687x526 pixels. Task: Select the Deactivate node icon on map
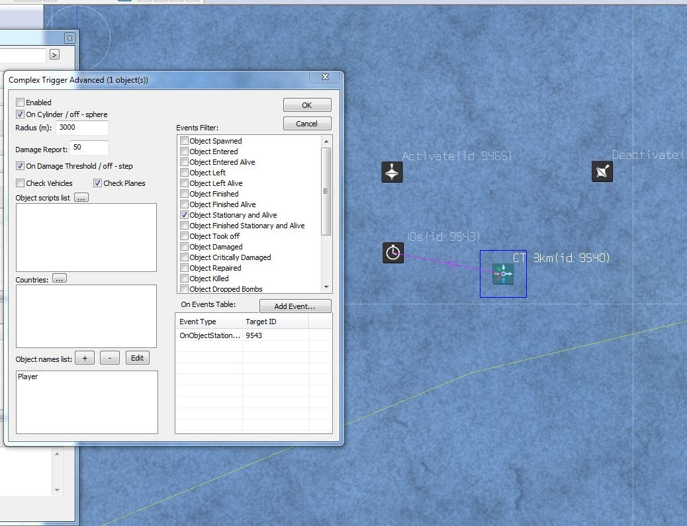click(x=602, y=171)
